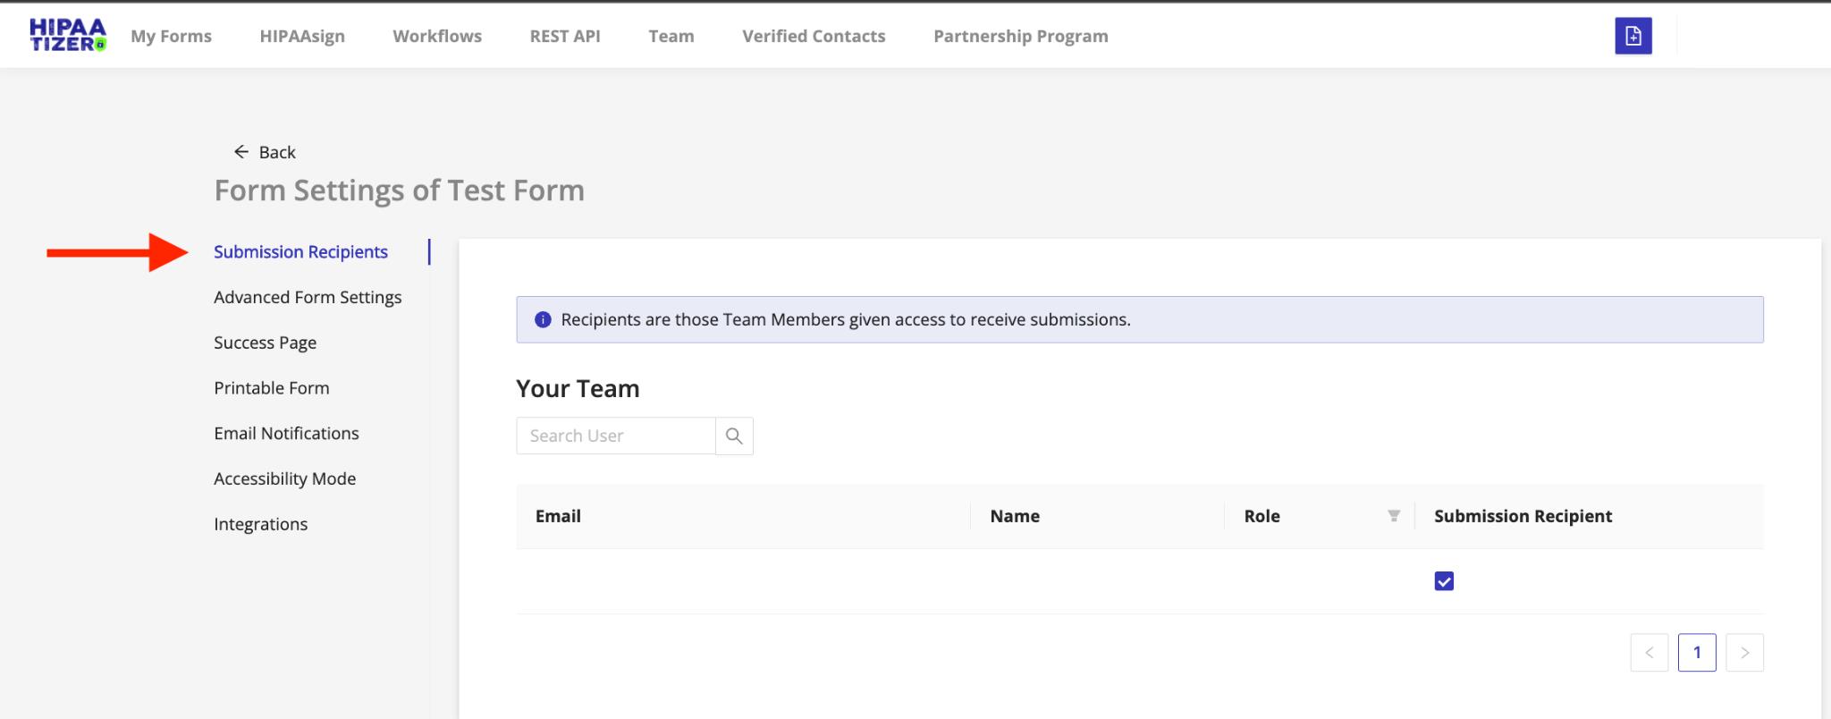The height and width of the screenshot is (719, 1831).
Task: Click the Role column filter icon
Action: pyautogui.click(x=1393, y=516)
